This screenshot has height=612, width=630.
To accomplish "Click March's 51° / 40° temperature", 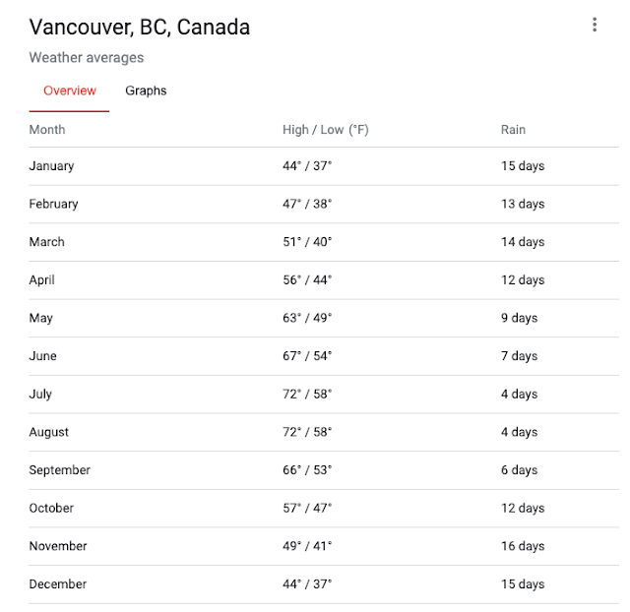I will 307,242.
